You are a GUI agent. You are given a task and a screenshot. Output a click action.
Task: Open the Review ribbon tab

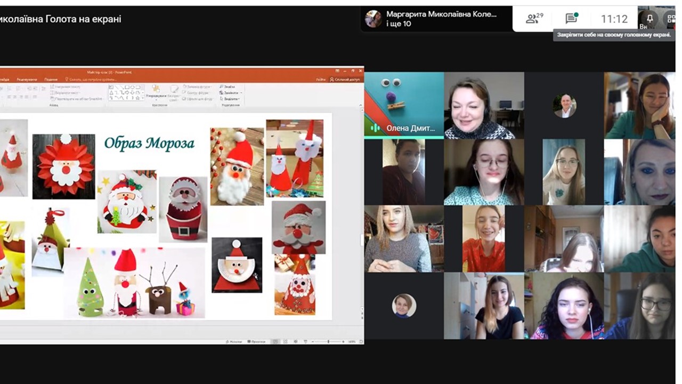tap(27, 79)
